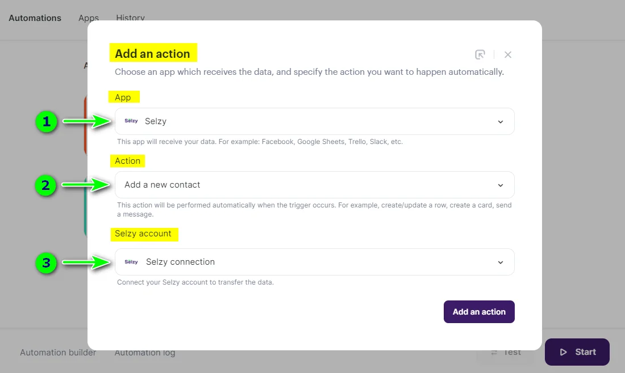Select the Automations menu item

click(35, 18)
